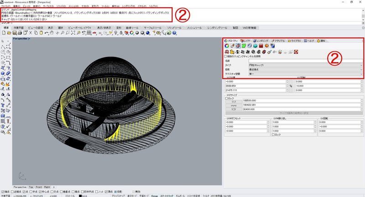Image resolution: width=365 pixels, height=197 pixels.
Task: Toggle Osnap in the status bar
Action: [x=155, y=195]
